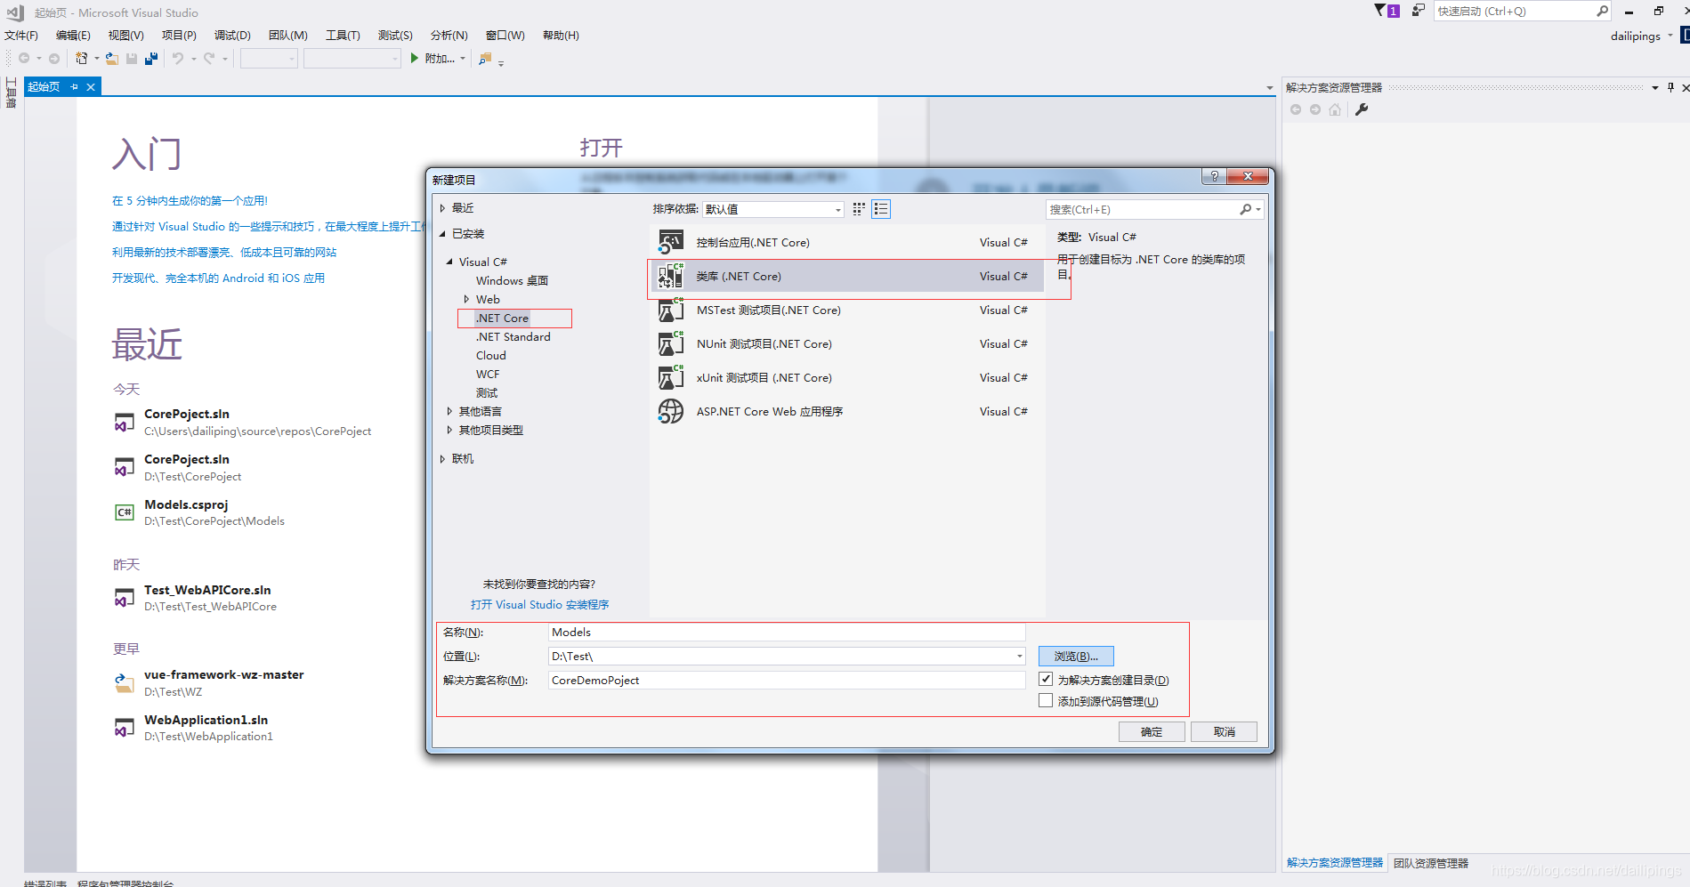Viewport: 1690px width, 887px height.
Task: Collapse the Visual C# tree node
Action: (449, 262)
